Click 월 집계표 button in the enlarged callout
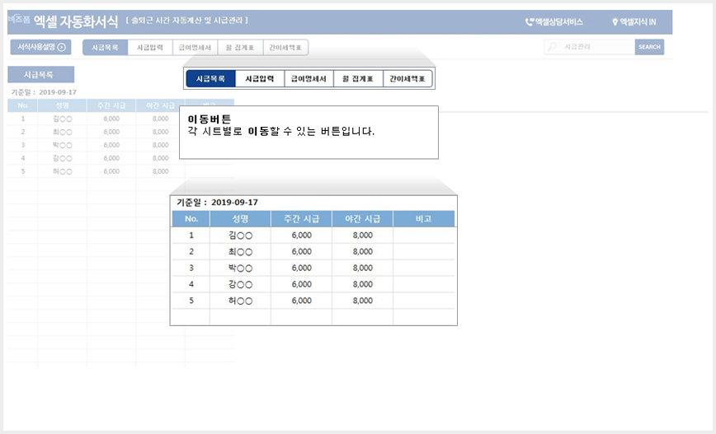The width and height of the screenshot is (716, 434). tap(358, 78)
